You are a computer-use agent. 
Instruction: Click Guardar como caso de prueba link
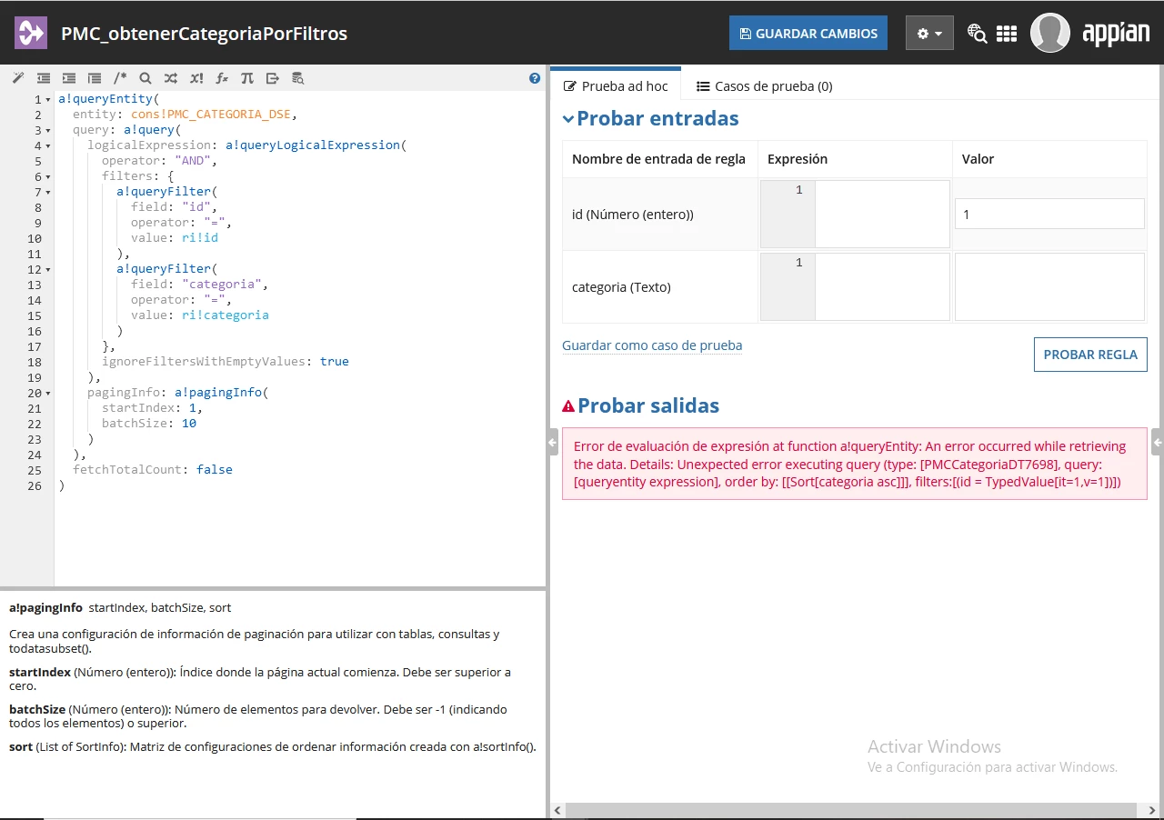coord(652,345)
